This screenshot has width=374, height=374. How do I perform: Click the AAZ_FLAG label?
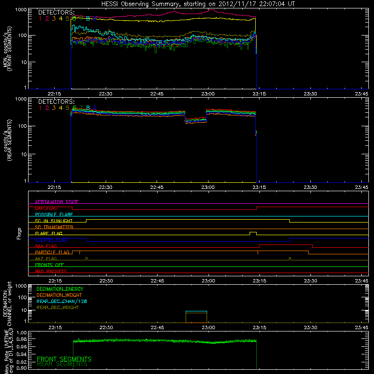46,259
